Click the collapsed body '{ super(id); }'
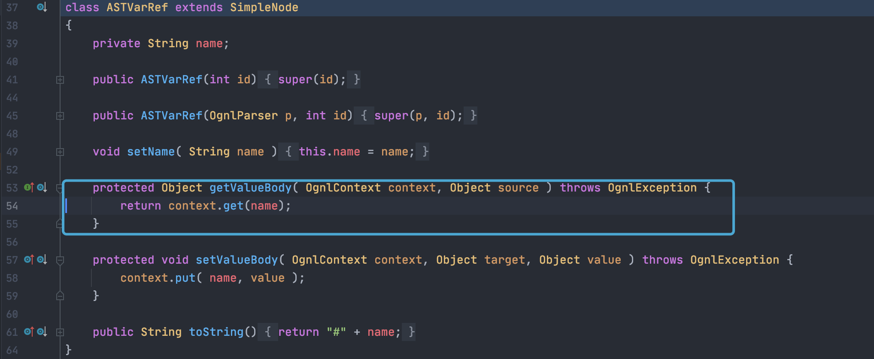Image resolution: width=874 pixels, height=359 pixels. (x=309, y=79)
